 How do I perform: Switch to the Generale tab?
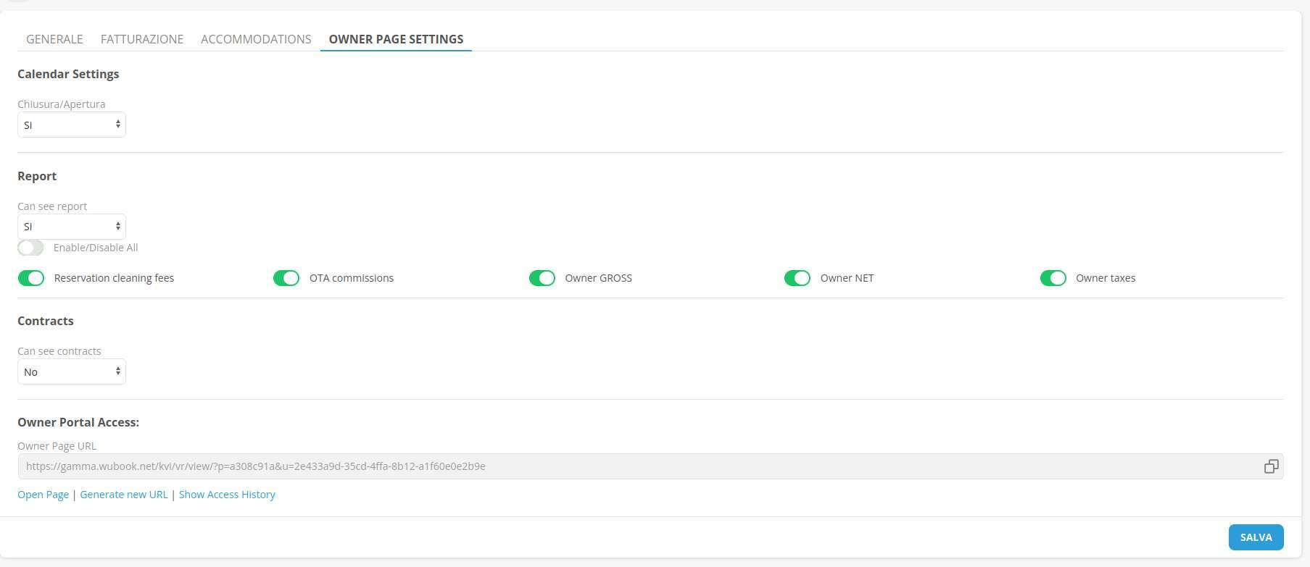[x=54, y=39]
